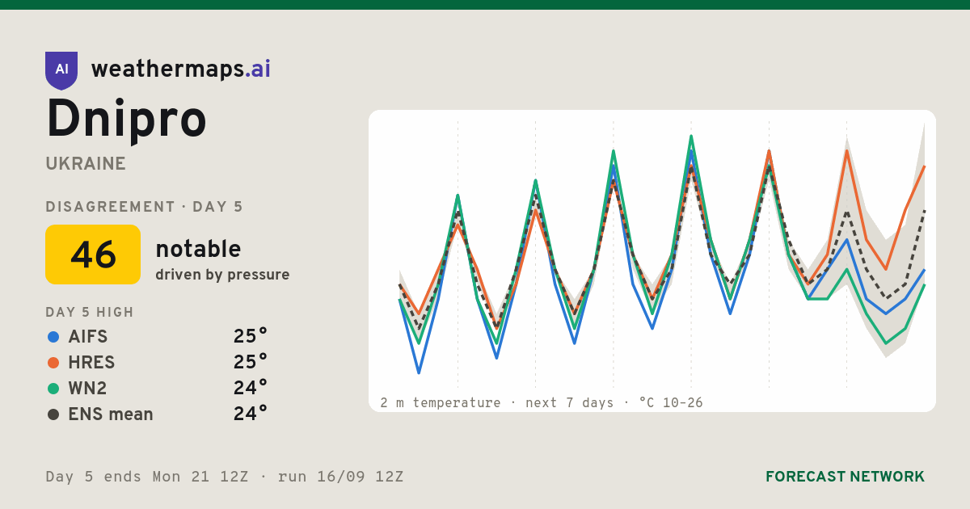Click the notable disagreement rating text
Screen dimensions: 970x509
198,249
